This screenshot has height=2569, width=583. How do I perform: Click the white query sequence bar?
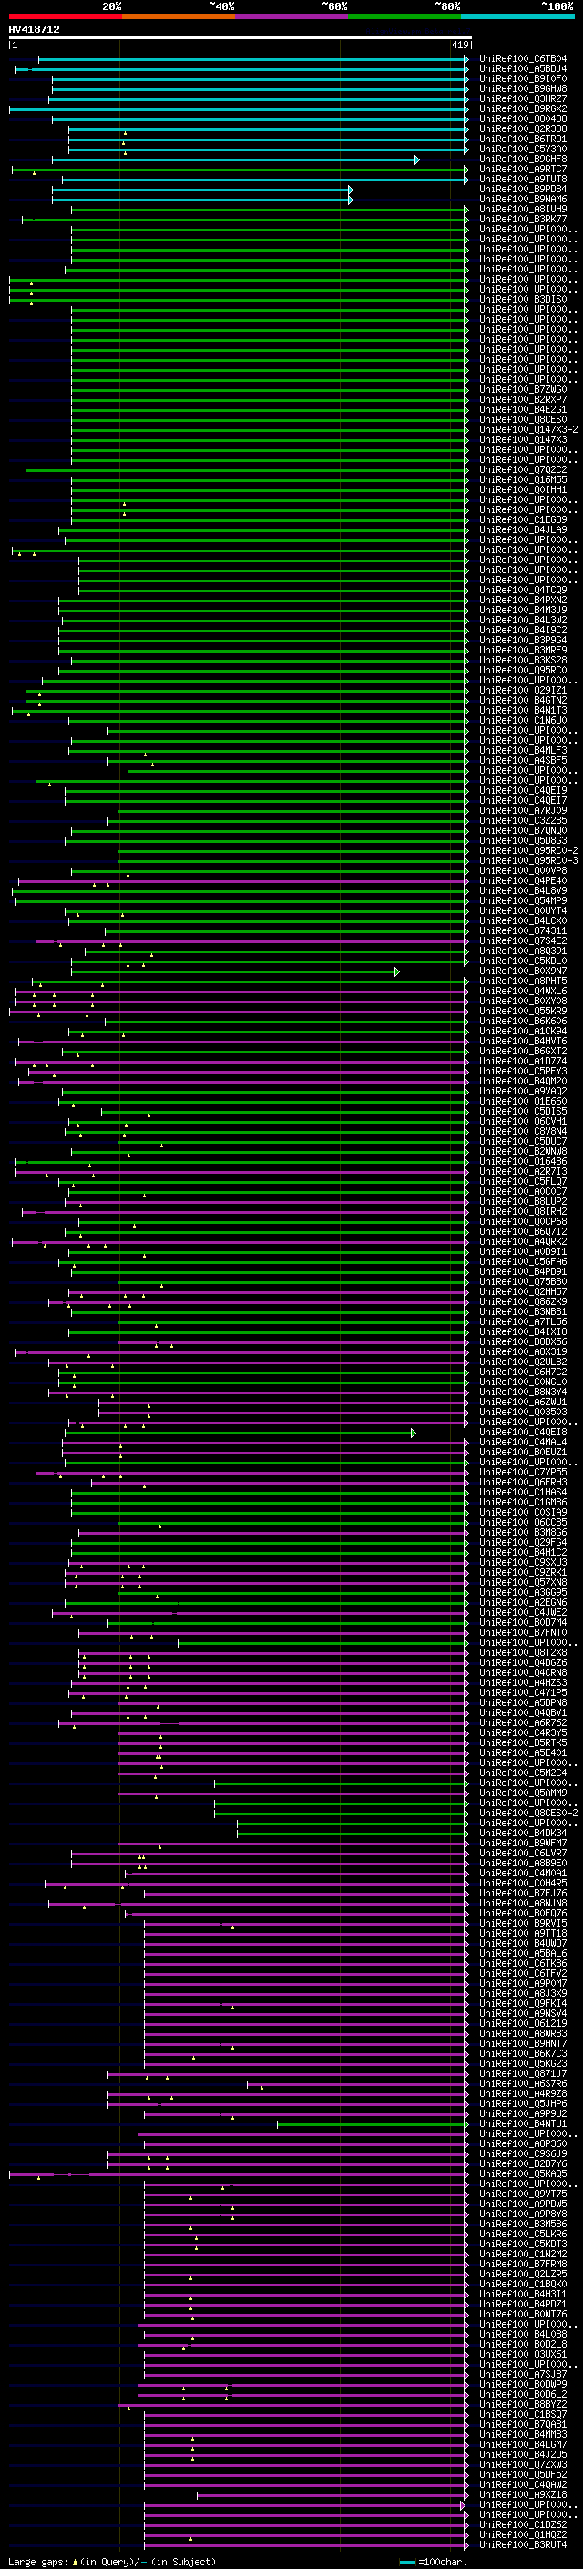pos(240,36)
